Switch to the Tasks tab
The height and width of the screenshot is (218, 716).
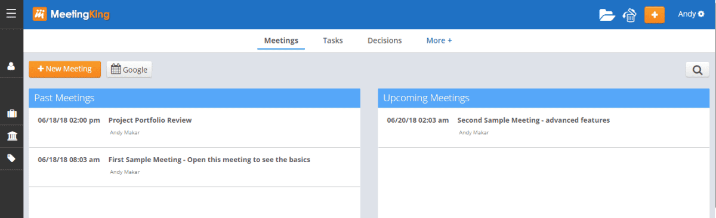point(333,41)
